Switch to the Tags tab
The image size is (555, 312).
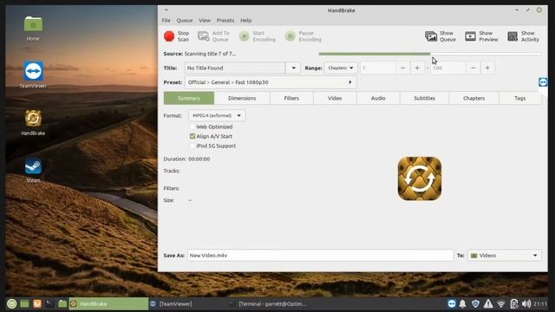coord(520,98)
